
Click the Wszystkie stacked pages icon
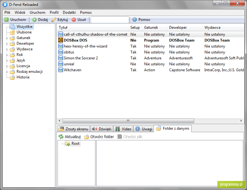(x=13, y=27)
